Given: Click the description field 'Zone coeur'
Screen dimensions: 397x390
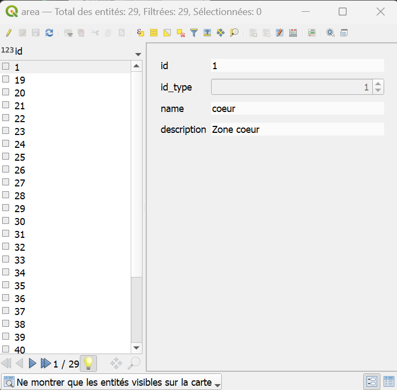Looking at the screenshot, I should click(297, 130).
